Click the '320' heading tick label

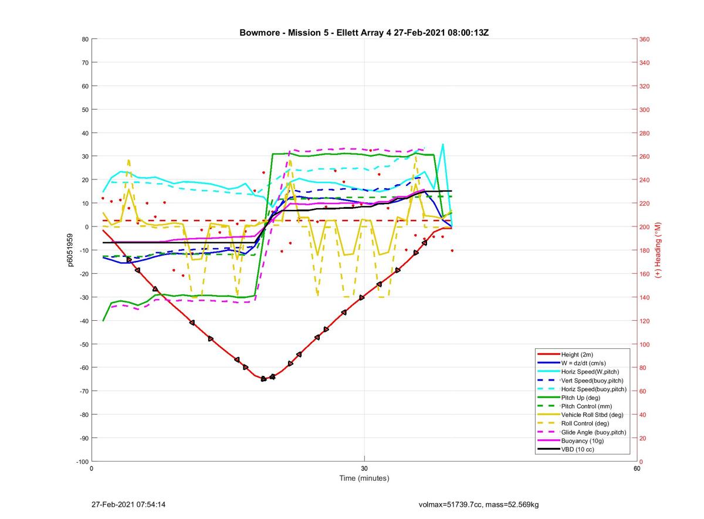[645, 86]
